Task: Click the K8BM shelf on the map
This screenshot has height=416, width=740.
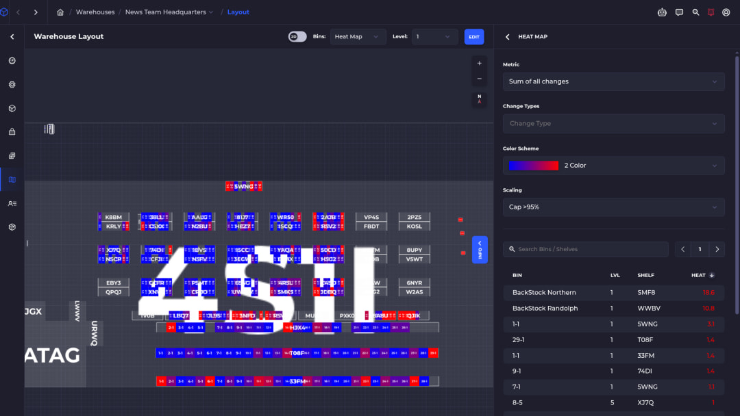Action: click(113, 217)
